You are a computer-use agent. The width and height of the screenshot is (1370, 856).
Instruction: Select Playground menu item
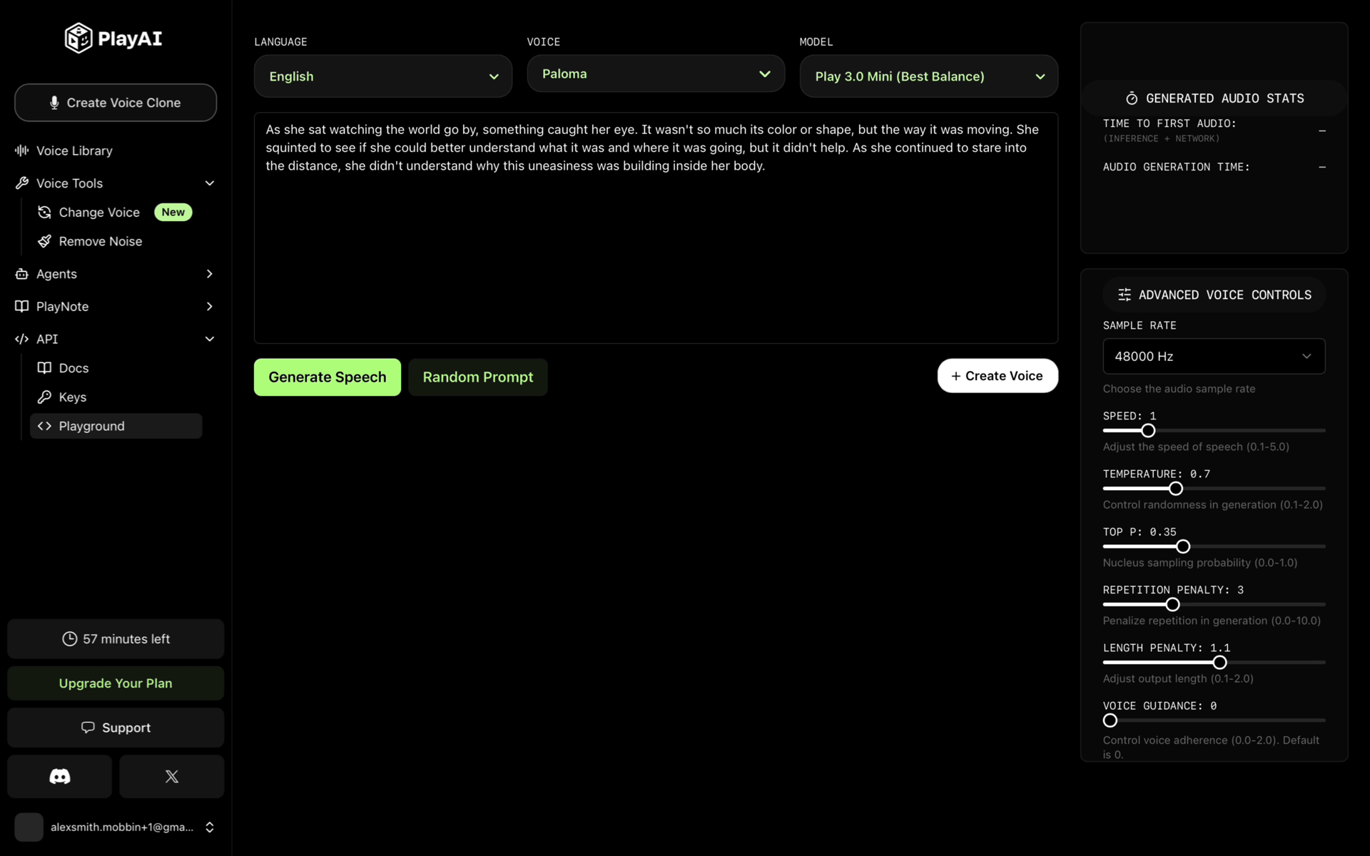(x=116, y=426)
